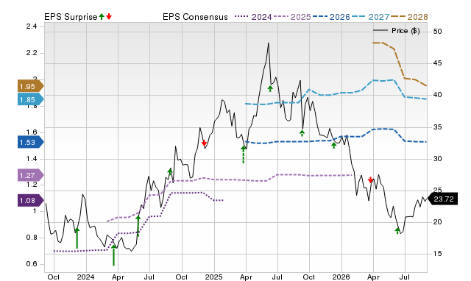This screenshot has width=471, height=281.
Task: Click the dotted green surprise arrow at April 2025
Action: (x=244, y=154)
